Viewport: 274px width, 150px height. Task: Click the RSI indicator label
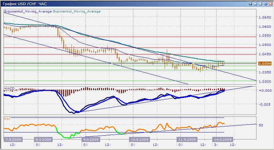(x=7, y=119)
